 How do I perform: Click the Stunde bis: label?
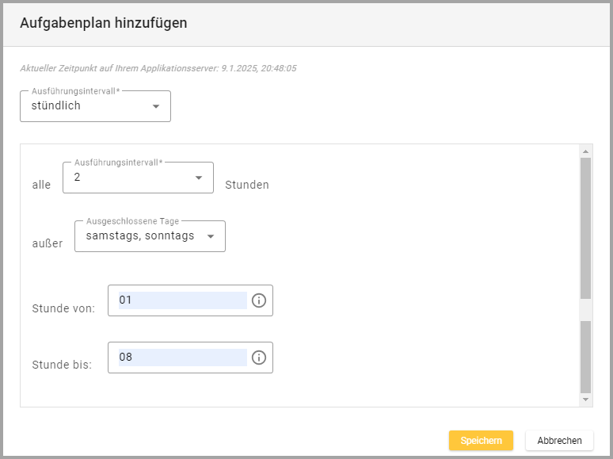click(x=62, y=365)
